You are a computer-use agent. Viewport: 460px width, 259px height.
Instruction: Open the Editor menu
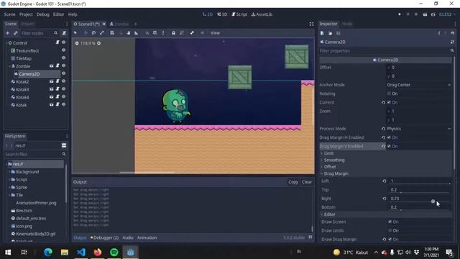point(58,14)
